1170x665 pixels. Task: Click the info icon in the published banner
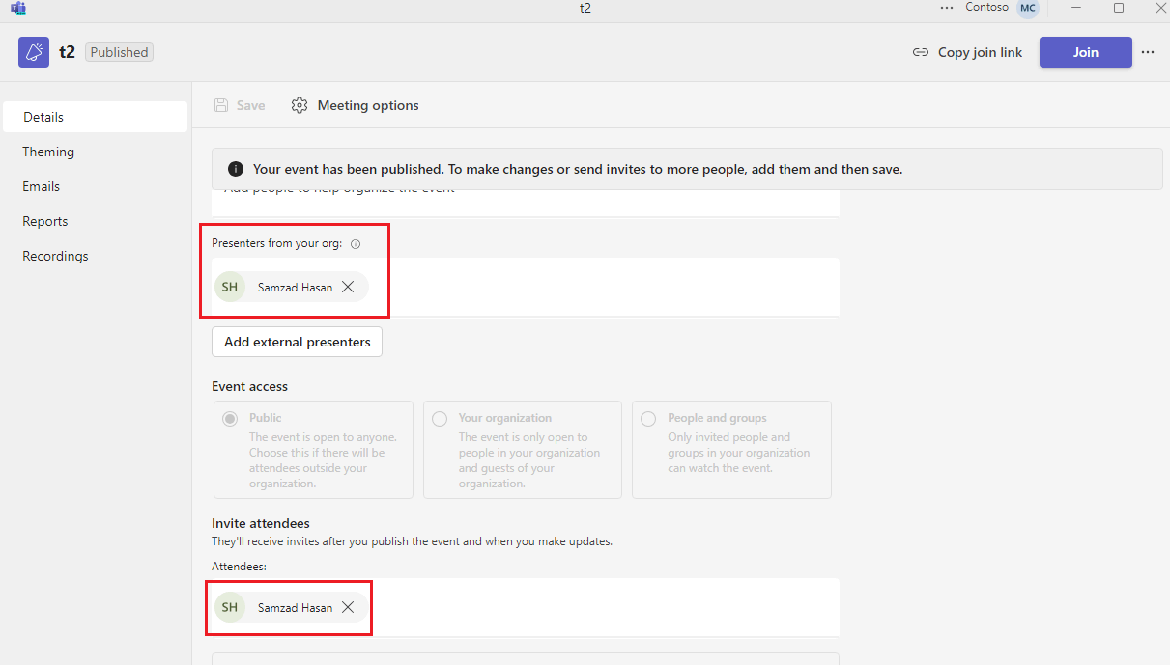click(x=235, y=168)
